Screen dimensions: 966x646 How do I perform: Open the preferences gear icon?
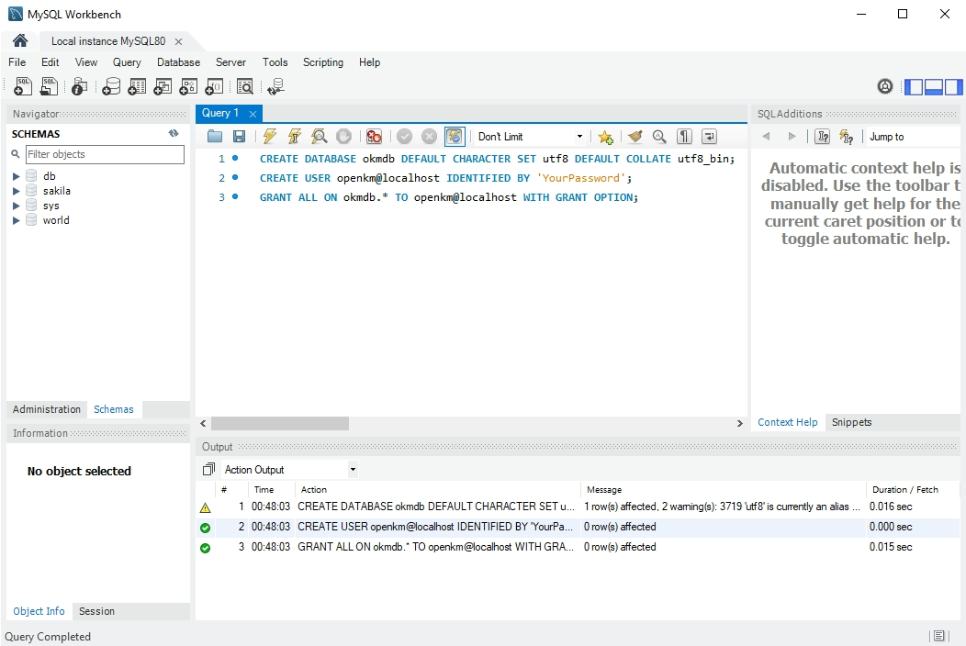click(x=885, y=87)
